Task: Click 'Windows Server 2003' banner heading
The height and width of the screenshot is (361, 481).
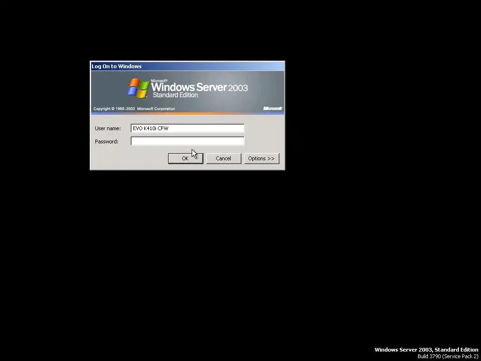Action: pyautogui.click(x=199, y=87)
